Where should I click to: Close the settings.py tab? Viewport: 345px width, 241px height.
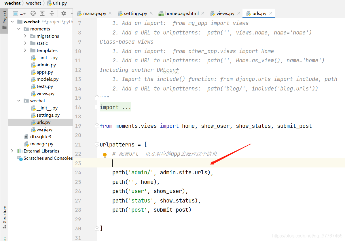pos(151,14)
